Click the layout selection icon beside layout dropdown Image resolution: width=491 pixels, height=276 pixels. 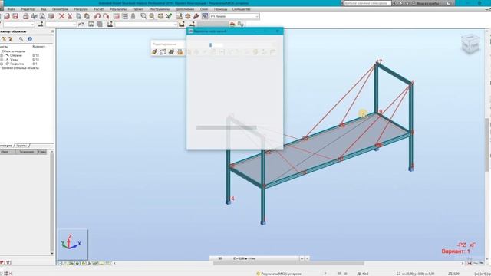(205, 16)
